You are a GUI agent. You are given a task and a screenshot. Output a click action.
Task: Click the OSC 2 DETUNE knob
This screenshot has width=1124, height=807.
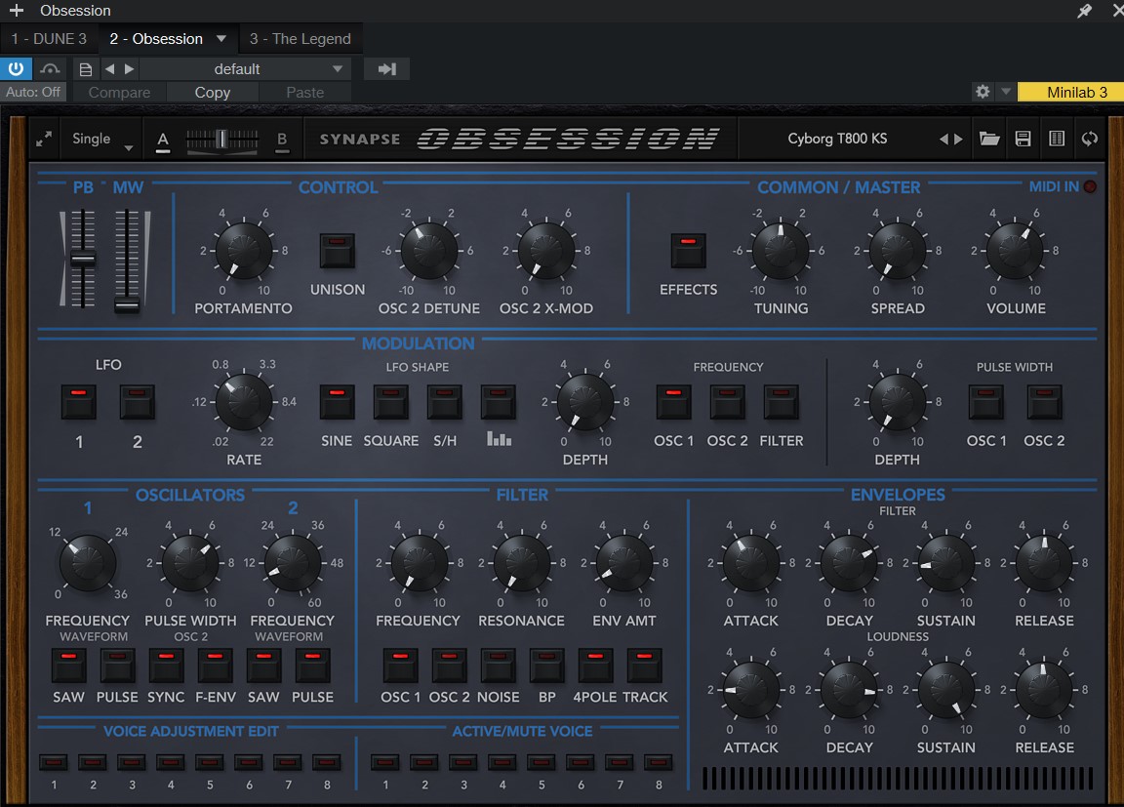[428, 251]
